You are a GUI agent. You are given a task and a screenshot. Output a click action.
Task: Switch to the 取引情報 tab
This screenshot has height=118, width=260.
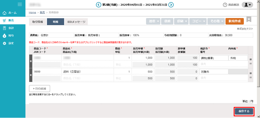[x=37, y=22]
